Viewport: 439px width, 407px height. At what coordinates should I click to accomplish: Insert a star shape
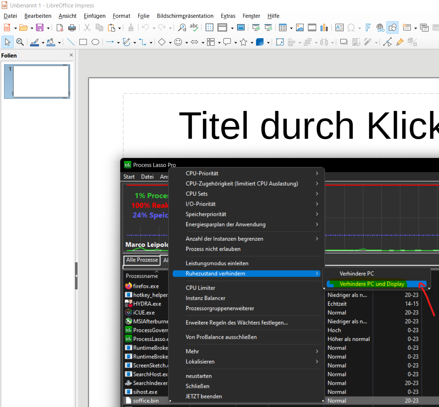(243, 42)
